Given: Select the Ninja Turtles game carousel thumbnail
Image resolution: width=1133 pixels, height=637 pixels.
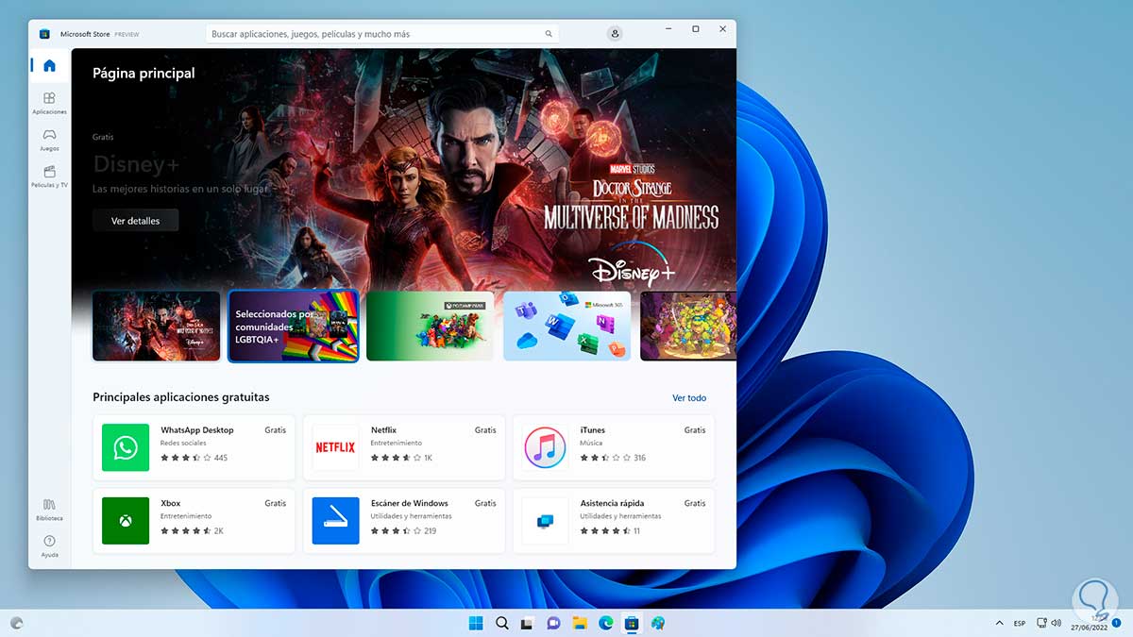Looking at the screenshot, I should point(688,327).
